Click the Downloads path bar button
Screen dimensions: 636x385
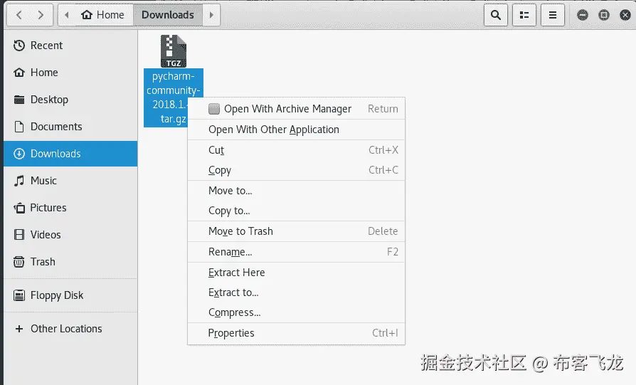click(x=168, y=14)
